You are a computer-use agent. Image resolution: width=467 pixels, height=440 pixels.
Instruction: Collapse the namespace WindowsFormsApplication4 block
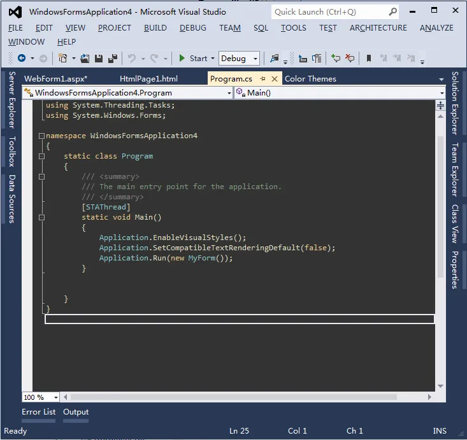tap(41, 136)
